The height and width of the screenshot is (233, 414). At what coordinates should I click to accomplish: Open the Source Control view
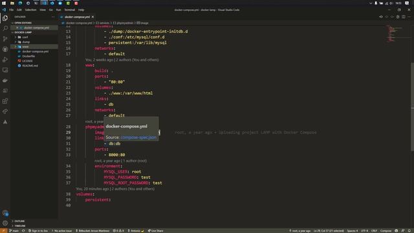pyautogui.click(x=5, y=39)
